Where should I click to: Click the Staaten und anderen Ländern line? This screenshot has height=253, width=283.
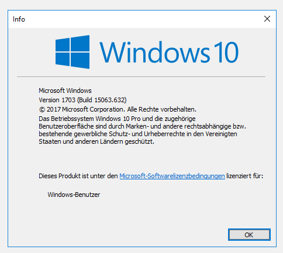pyautogui.click(x=96, y=141)
